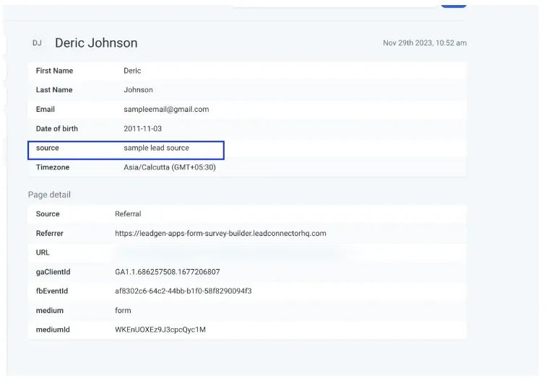The height and width of the screenshot is (383, 549).
Task: Select the date value 2011-11-03
Action: coord(142,128)
